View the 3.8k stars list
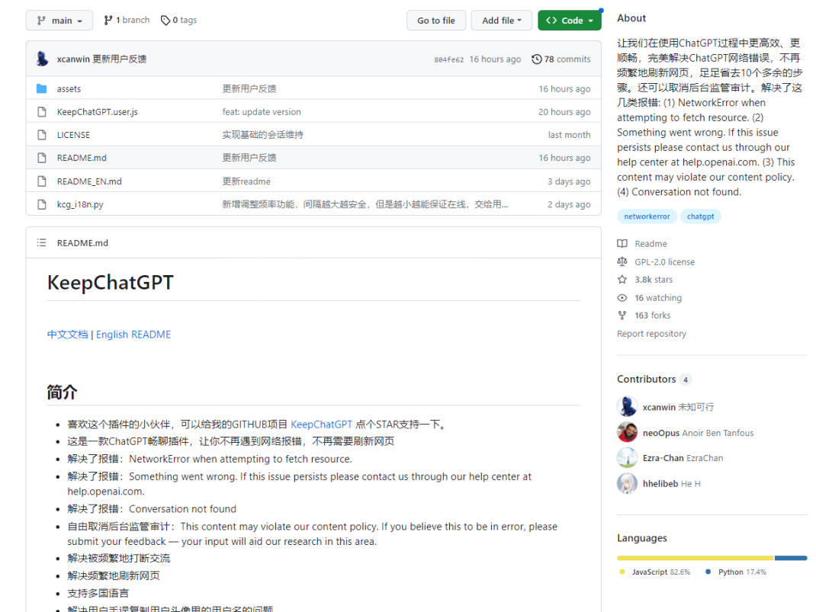Screen dimensions: 816x612 pos(654,279)
